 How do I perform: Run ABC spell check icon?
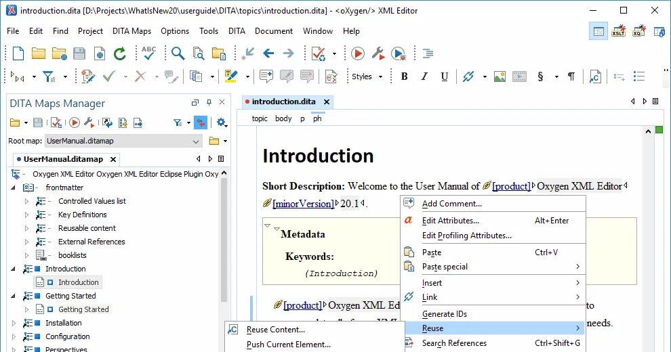point(148,53)
